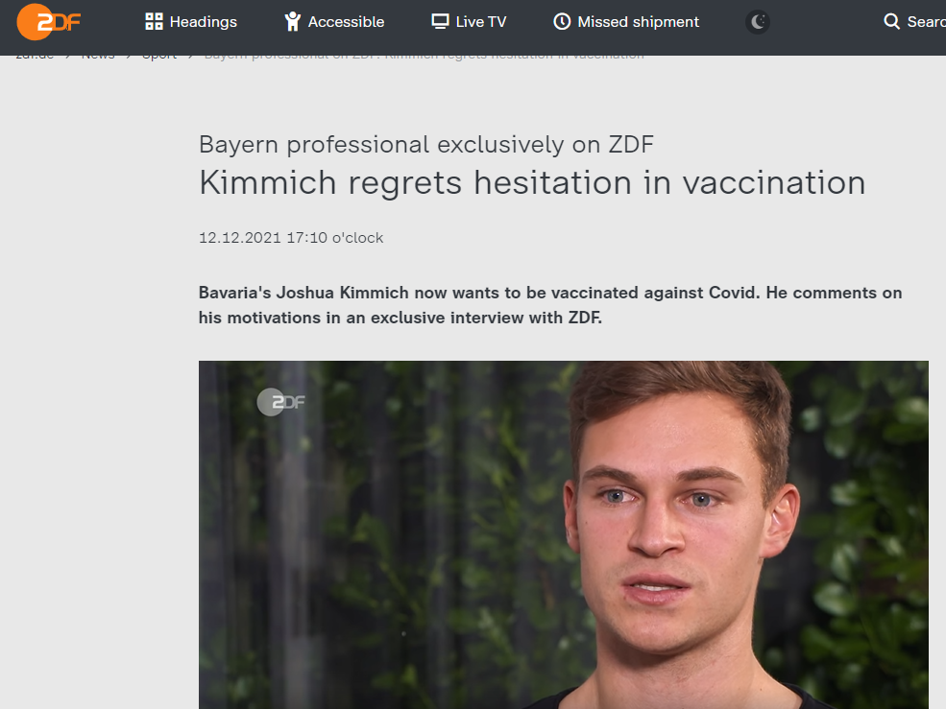Open the Headings menu label
This screenshot has width=946, height=709.
(203, 21)
